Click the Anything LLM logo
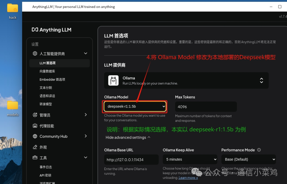Viewport: 287px width, 184px height. [52, 30]
